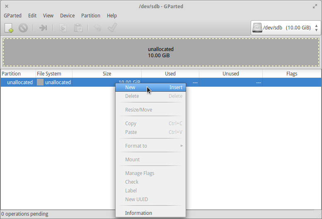
Task: Click the hard disk icon in device selector
Action: (257, 28)
